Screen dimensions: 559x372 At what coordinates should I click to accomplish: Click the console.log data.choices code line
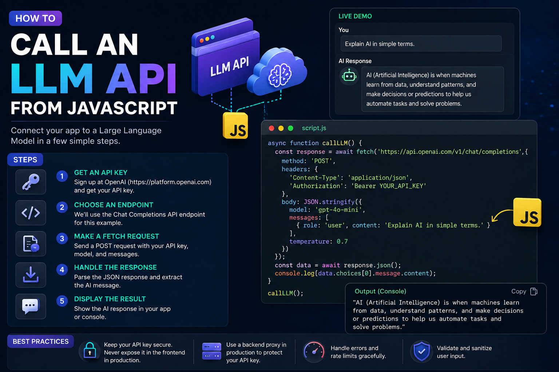coord(355,273)
